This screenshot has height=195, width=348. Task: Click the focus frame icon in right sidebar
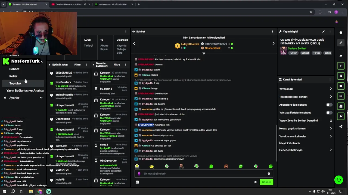coord(341,56)
